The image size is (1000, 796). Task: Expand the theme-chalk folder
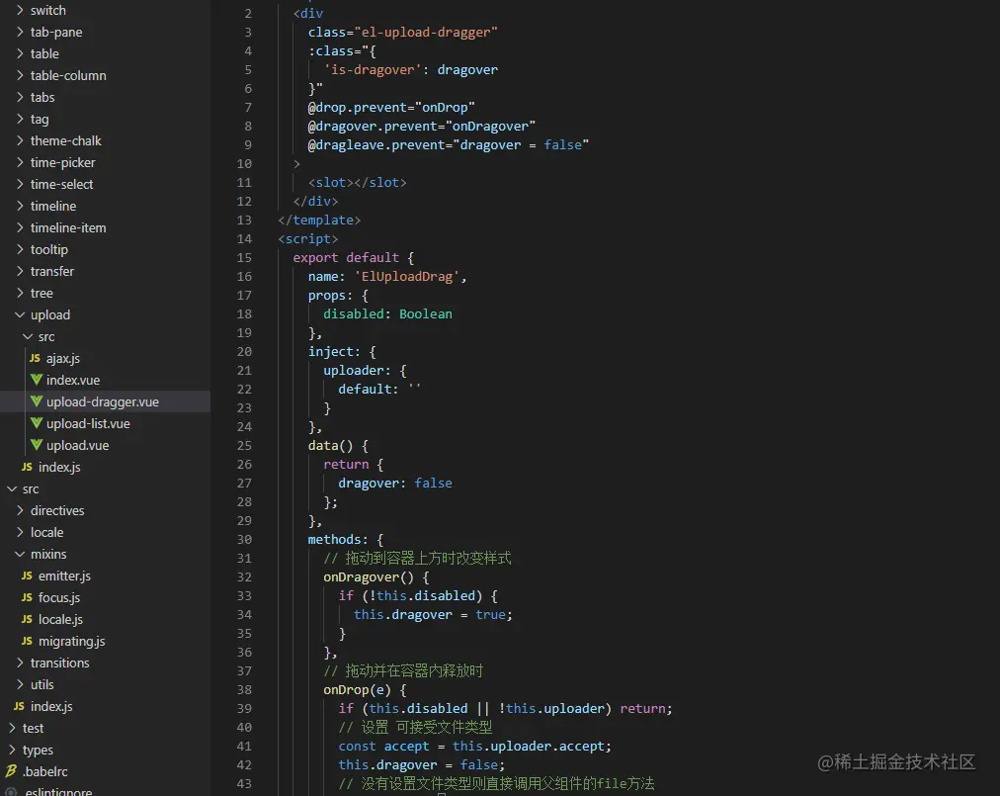tap(20, 140)
